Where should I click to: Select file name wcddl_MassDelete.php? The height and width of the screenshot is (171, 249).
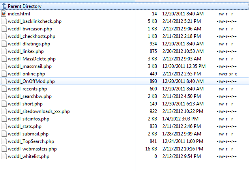pyautogui.click(x=32, y=59)
